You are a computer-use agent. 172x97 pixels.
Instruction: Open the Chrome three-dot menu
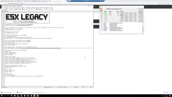171,4
